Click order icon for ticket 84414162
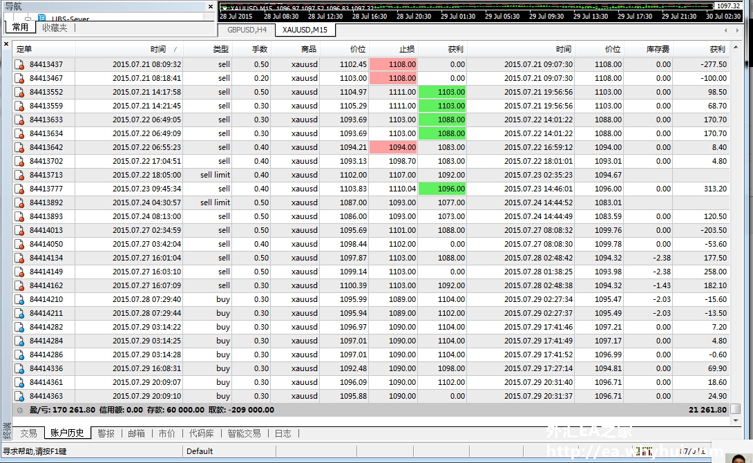 [19, 286]
